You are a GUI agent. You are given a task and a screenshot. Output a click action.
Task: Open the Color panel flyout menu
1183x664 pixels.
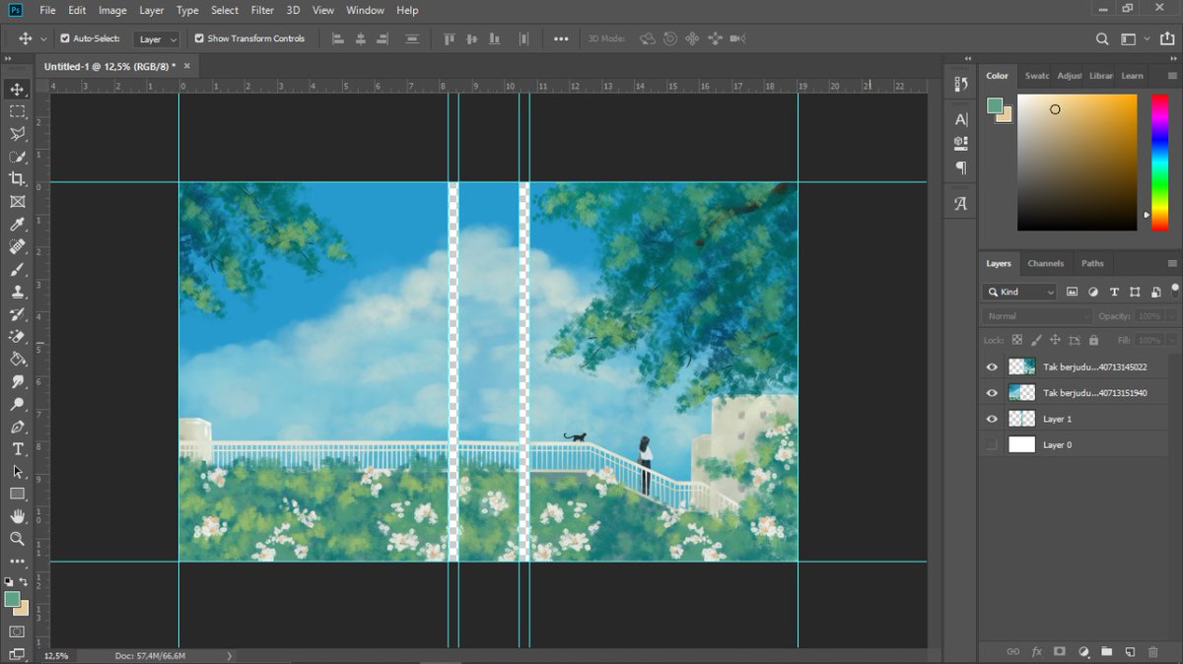[x=1171, y=76]
